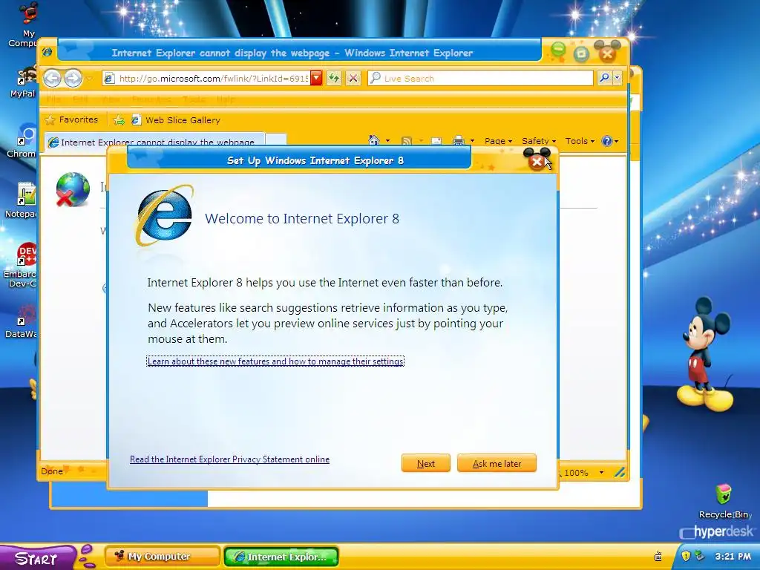The height and width of the screenshot is (570, 760).
Task: Open the File menu in Internet Explorer
Action: point(53,99)
